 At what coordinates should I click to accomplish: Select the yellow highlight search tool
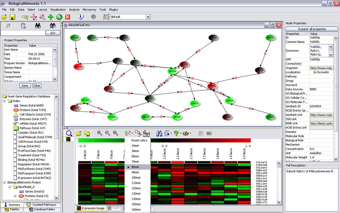pos(25,17)
